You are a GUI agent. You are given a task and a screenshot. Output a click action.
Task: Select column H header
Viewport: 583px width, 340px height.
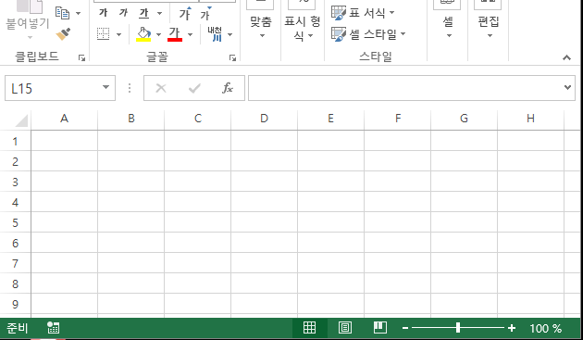click(530, 119)
